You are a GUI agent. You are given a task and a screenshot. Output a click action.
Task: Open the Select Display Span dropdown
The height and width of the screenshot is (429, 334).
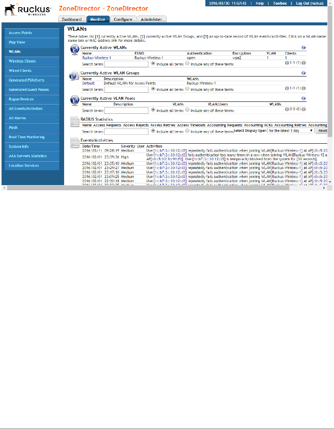pyautogui.click(x=291, y=131)
